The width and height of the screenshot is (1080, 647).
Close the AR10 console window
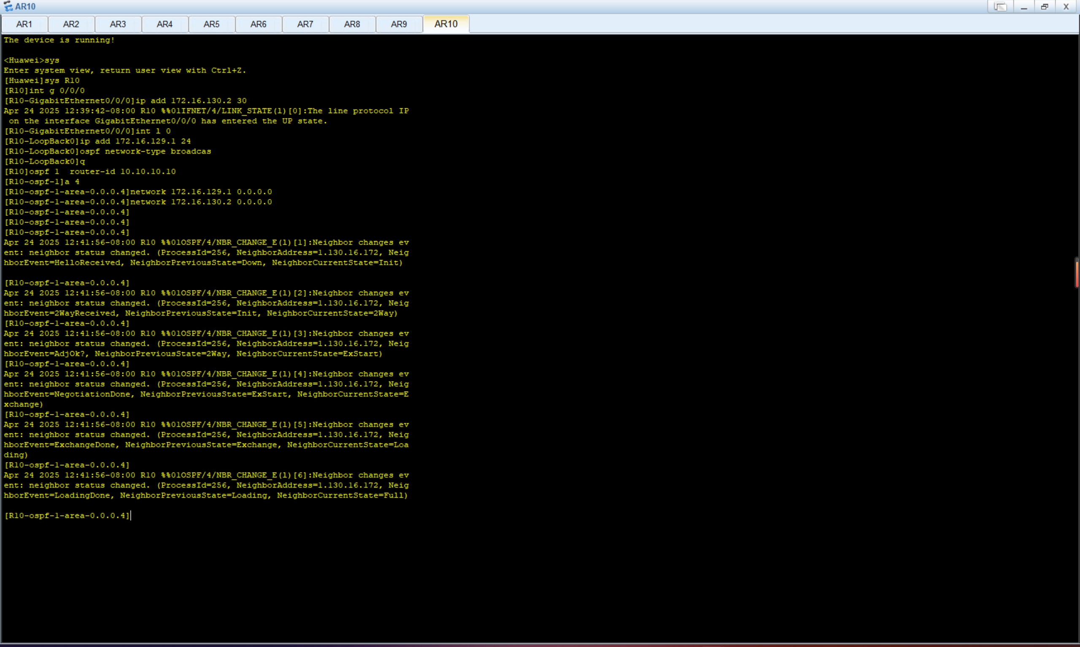point(1066,7)
